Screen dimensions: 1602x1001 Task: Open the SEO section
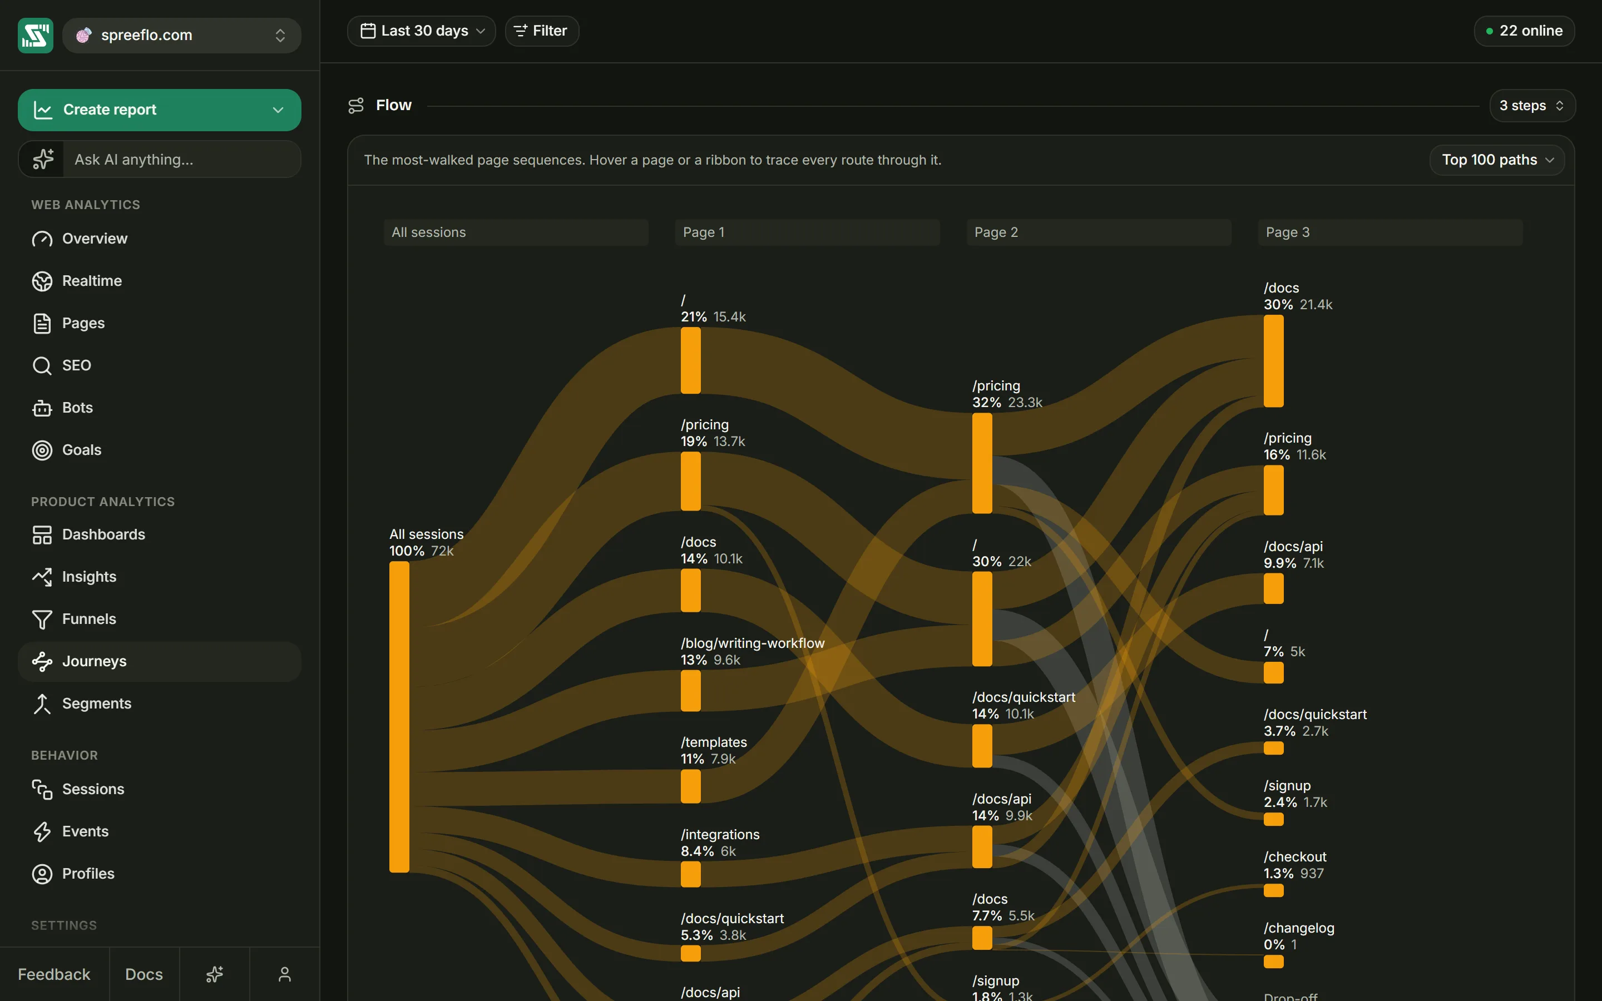tap(159, 365)
